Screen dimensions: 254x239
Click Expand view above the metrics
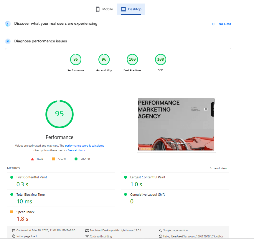218,168
